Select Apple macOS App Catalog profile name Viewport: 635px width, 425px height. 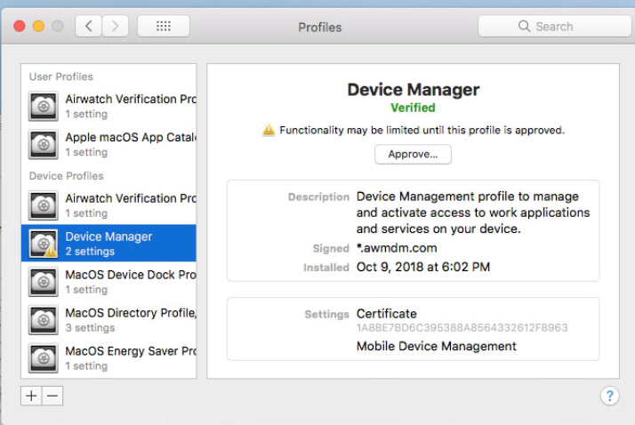click(x=130, y=138)
